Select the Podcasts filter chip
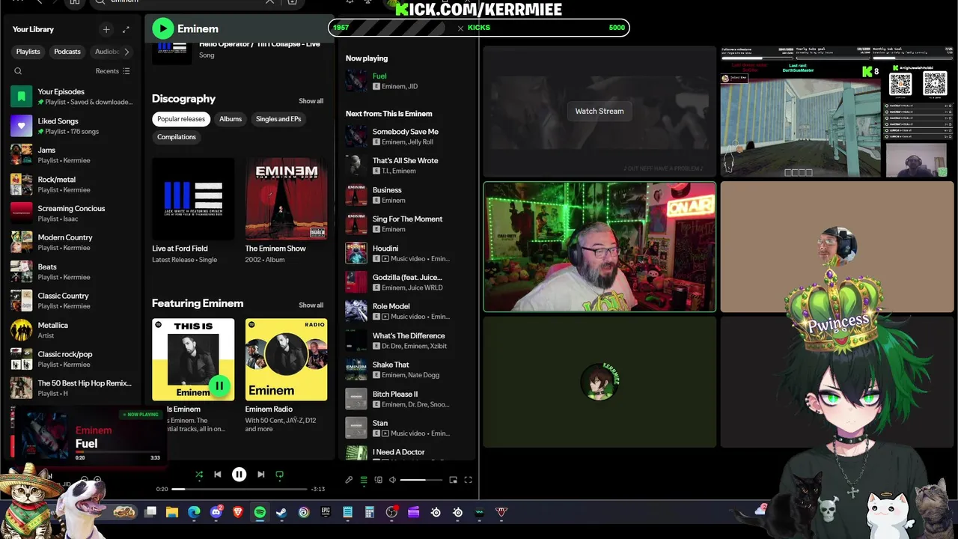The image size is (958, 539). 67,52
